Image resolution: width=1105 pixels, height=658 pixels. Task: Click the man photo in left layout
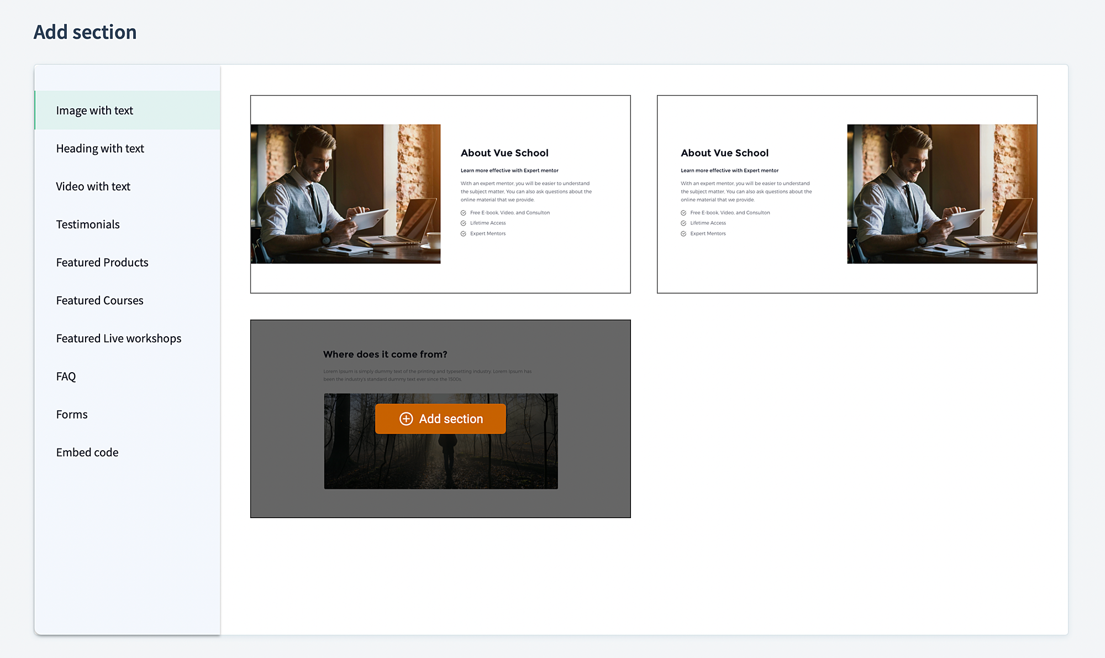coord(345,194)
